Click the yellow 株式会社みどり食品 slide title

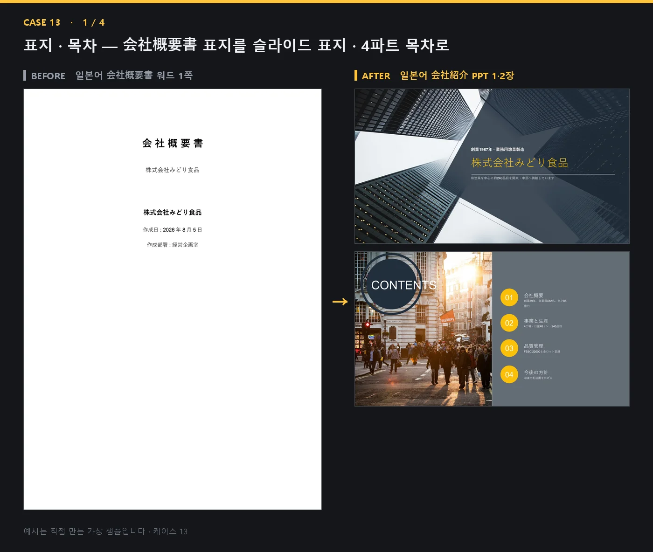point(520,163)
